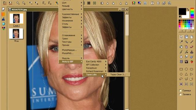Click palette previous-colors left arrow button
The width and height of the screenshot is (196, 110).
(182, 31)
